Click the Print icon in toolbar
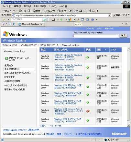 pyautogui.click(x=81, y=11)
